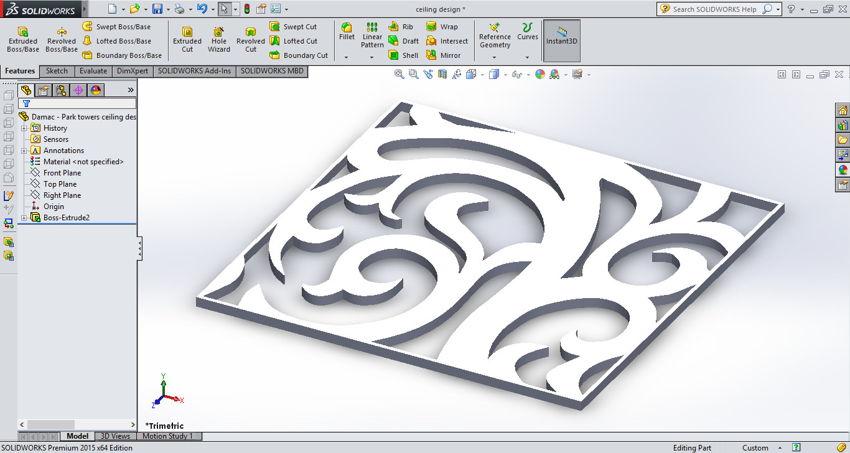850x453 pixels.
Task: Select the Extruded Boss/Base tool
Action: 23,40
